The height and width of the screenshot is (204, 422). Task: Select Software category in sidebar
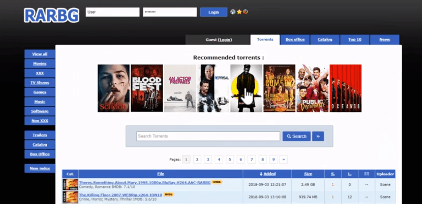(40, 111)
